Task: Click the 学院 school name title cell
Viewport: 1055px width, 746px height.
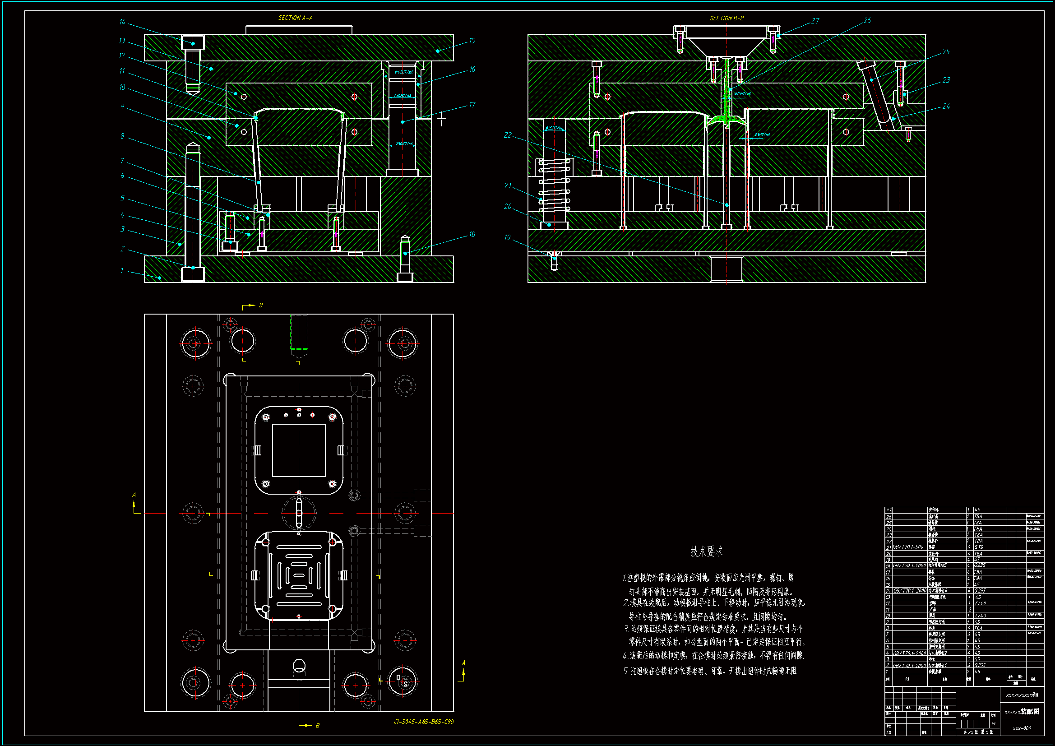Action: 1022,695
